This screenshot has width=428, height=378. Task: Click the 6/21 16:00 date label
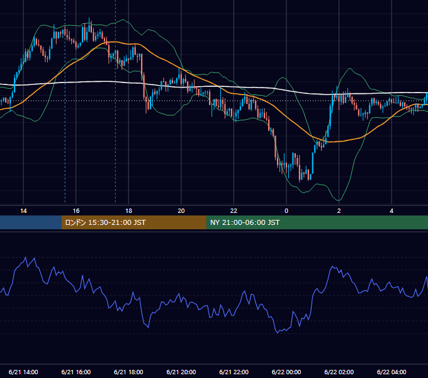pyautogui.click(x=76, y=372)
